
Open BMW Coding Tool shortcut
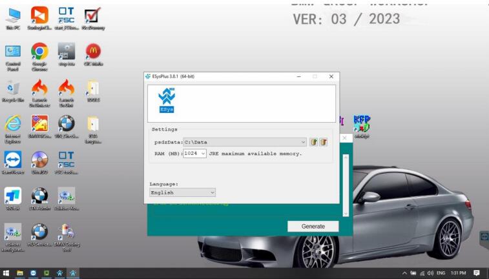tap(67, 238)
